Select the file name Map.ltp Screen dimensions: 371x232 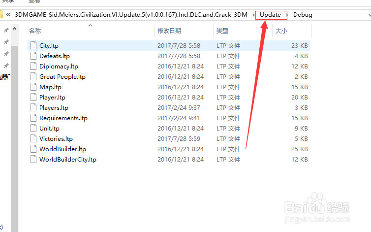50,87
